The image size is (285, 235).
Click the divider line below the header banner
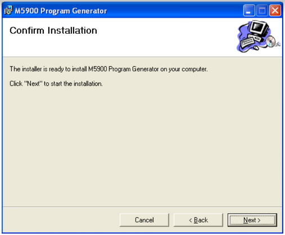(x=142, y=57)
